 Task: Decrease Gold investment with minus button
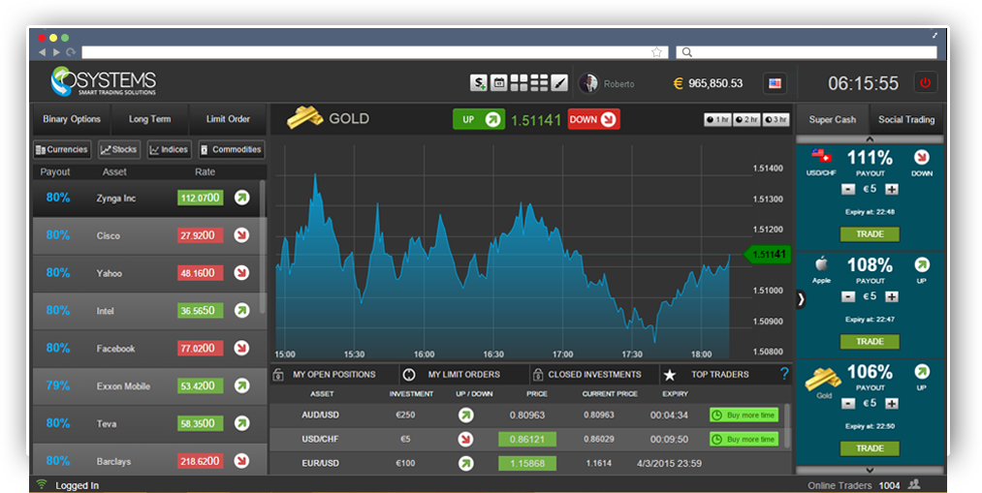coord(848,404)
